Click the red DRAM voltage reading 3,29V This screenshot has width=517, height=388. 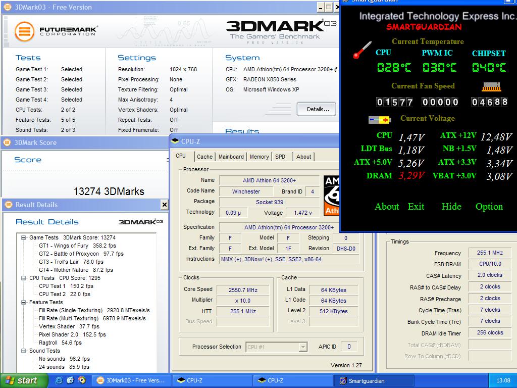(x=411, y=175)
